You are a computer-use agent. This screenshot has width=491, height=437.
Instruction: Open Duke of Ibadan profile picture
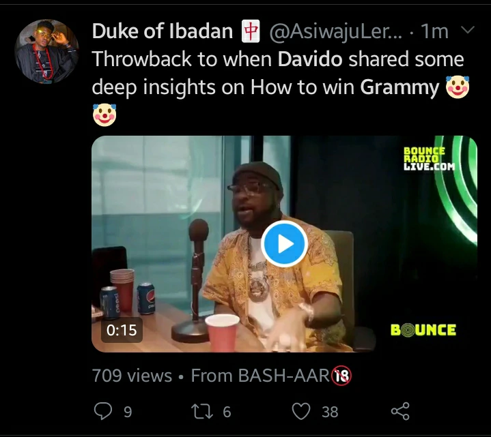click(46, 51)
